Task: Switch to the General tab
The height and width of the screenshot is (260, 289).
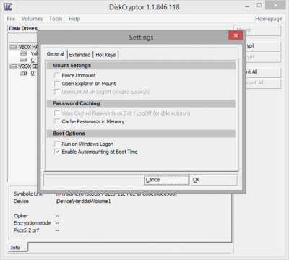Action: (x=56, y=54)
